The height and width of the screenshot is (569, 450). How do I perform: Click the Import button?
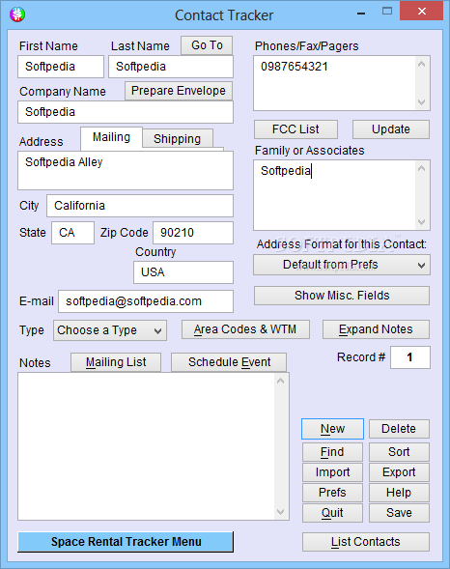332,472
